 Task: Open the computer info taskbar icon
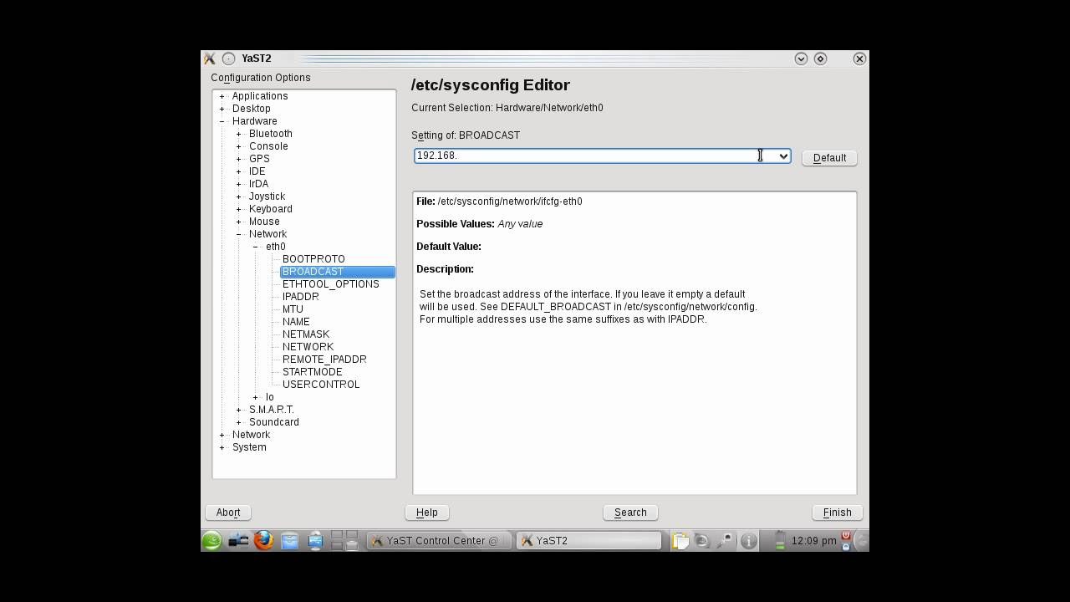(x=238, y=541)
